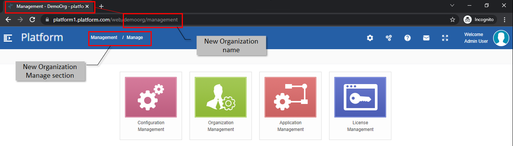Open the Chrome three-dot menu
Image resolution: width=513 pixels, height=146 pixels.
505,20
